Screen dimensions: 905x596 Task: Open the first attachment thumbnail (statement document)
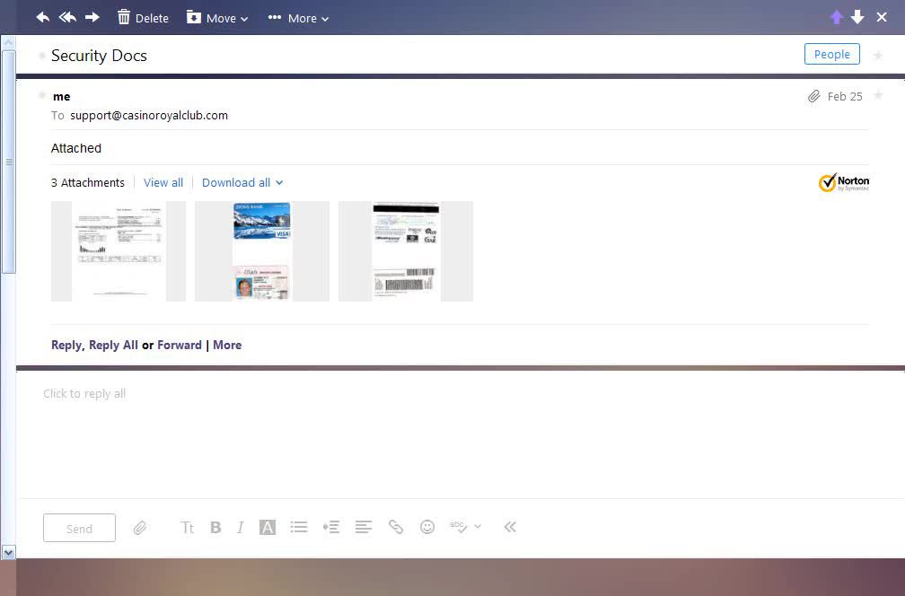pyautogui.click(x=119, y=251)
